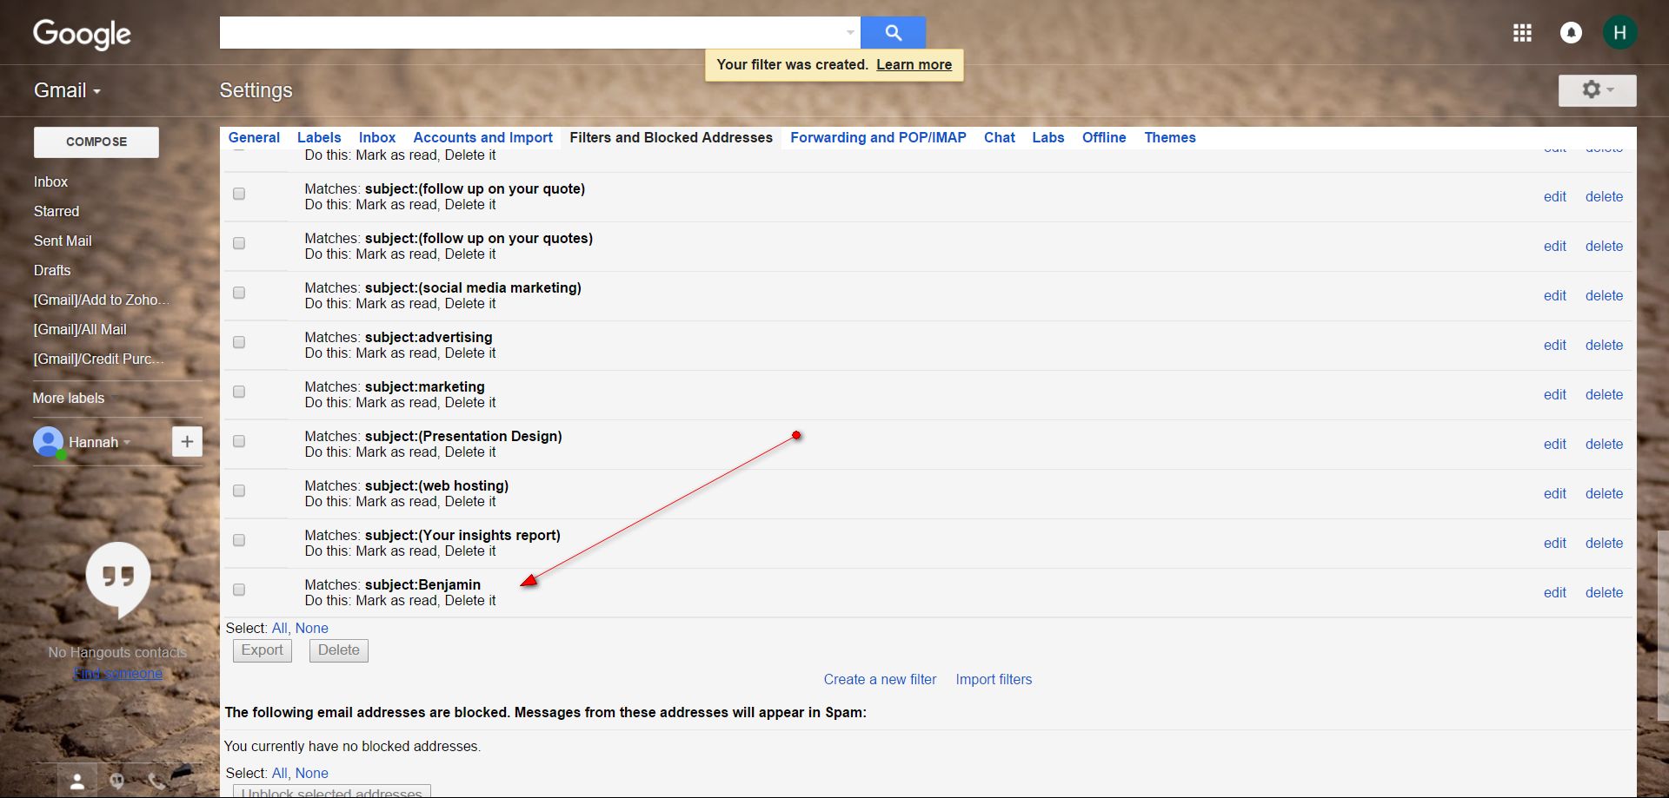Check the subject:marketing filter box
This screenshot has width=1669, height=798.
pos(239,392)
